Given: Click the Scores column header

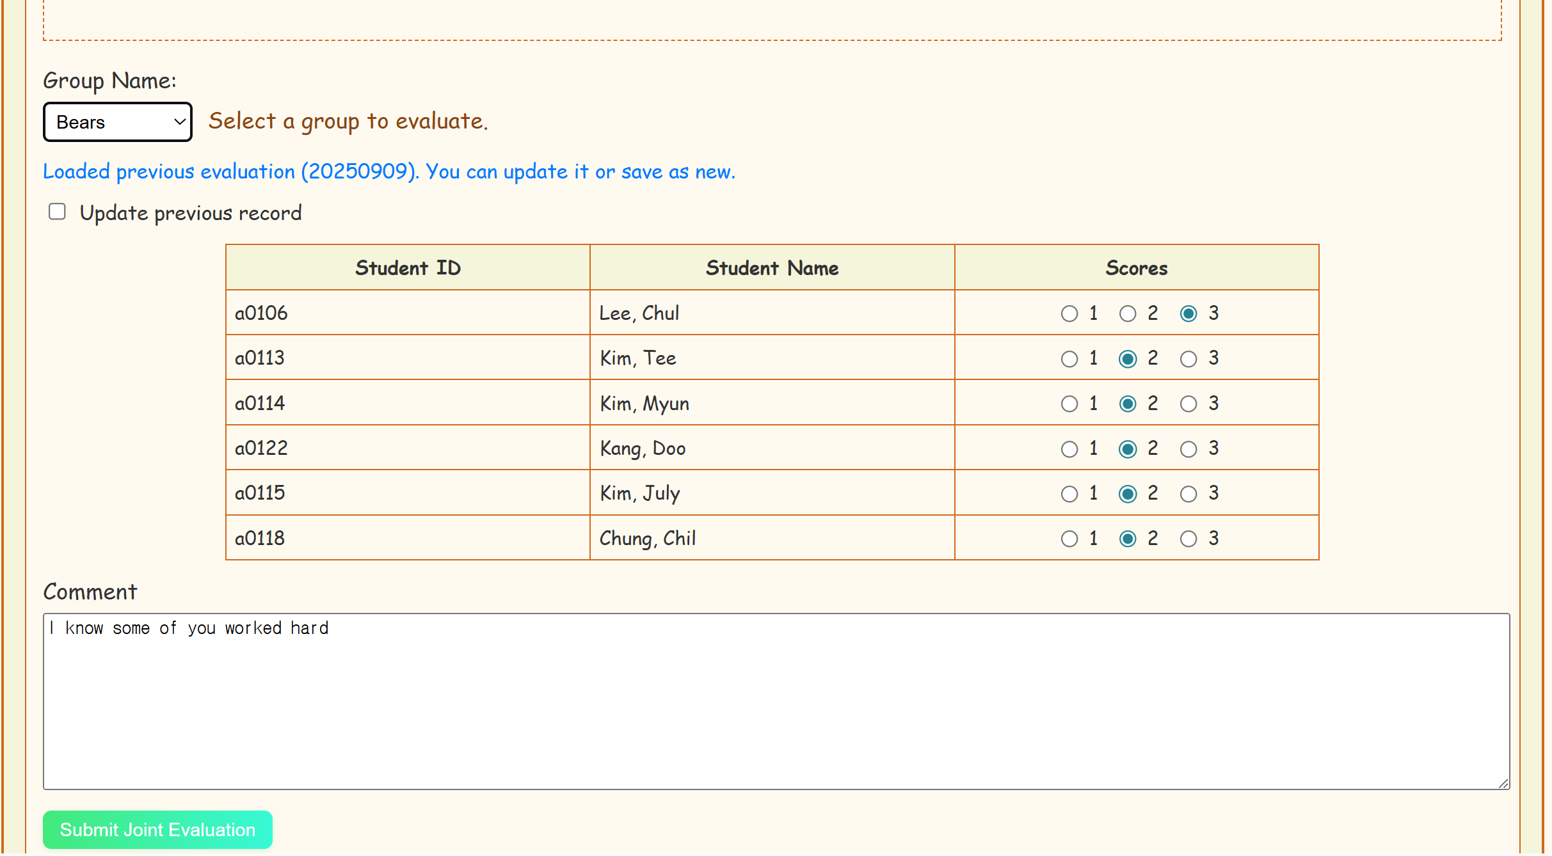Looking at the screenshot, I should pos(1136,268).
